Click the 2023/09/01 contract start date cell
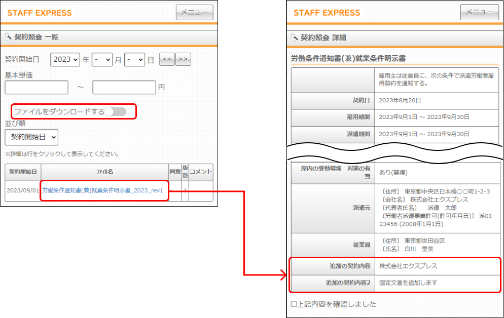 click(23, 190)
